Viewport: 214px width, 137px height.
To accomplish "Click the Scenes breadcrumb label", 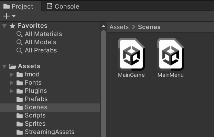I will click(x=149, y=27).
